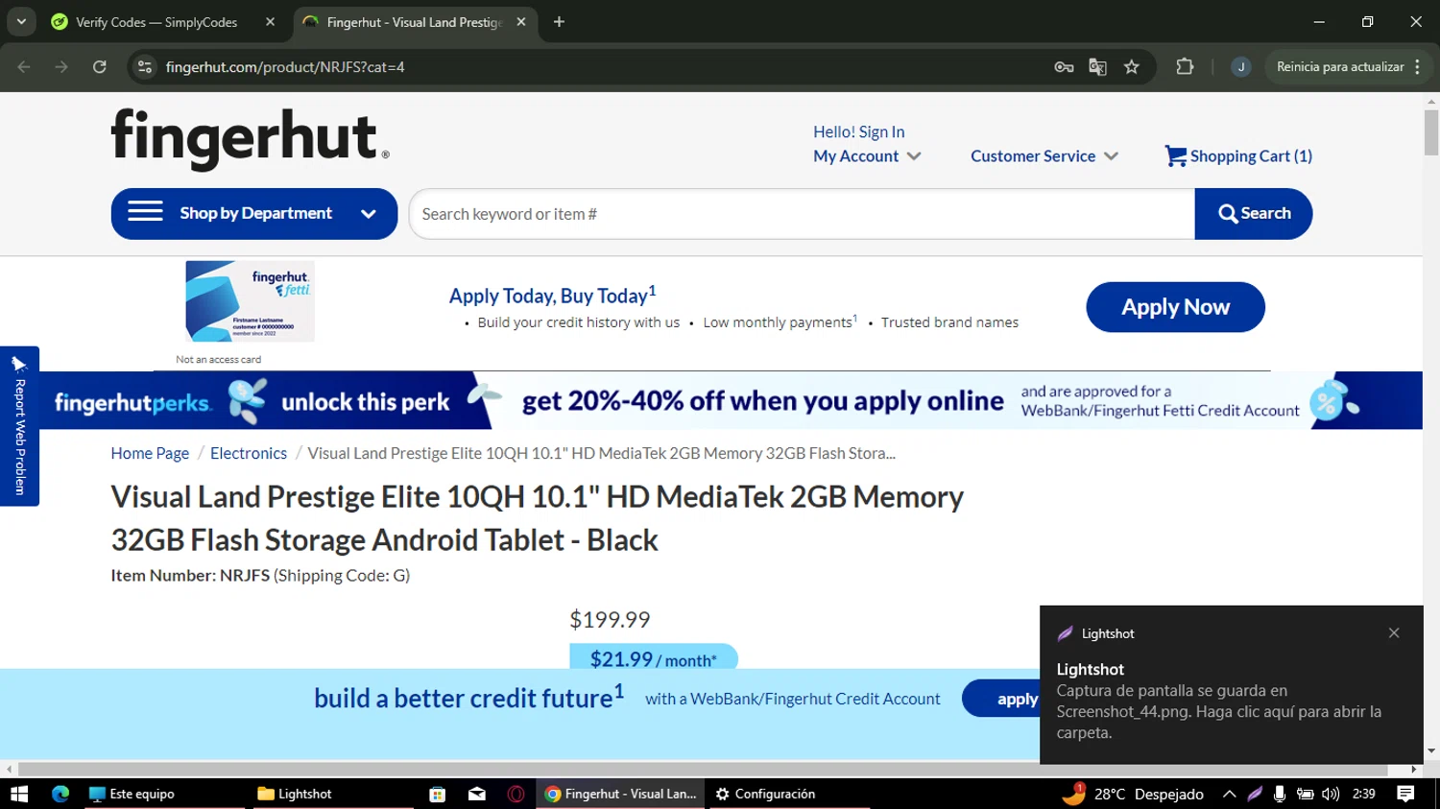Expand the Shop by Department dropdown chevron

click(369, 214)
